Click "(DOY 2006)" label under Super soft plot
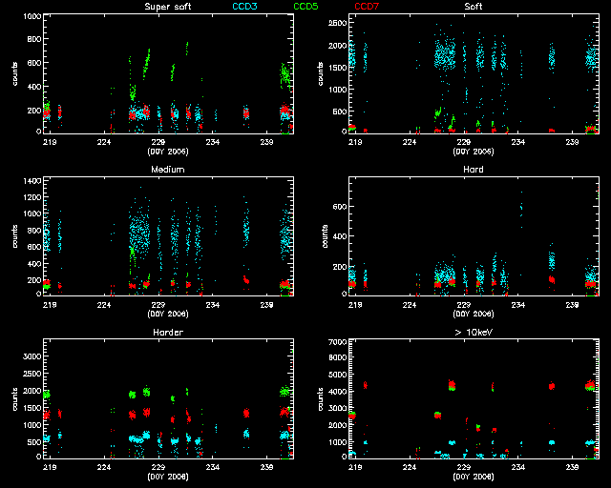 click(168, 152)
